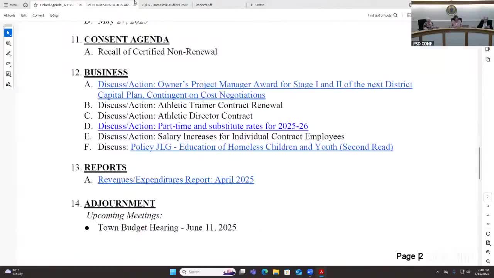
Task: Open the clock showing 7:38 PM
Action: (x=482, y=272)
